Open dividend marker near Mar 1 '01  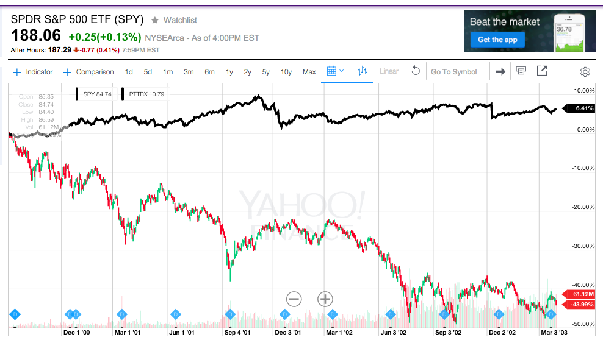(x=122, y=314)
